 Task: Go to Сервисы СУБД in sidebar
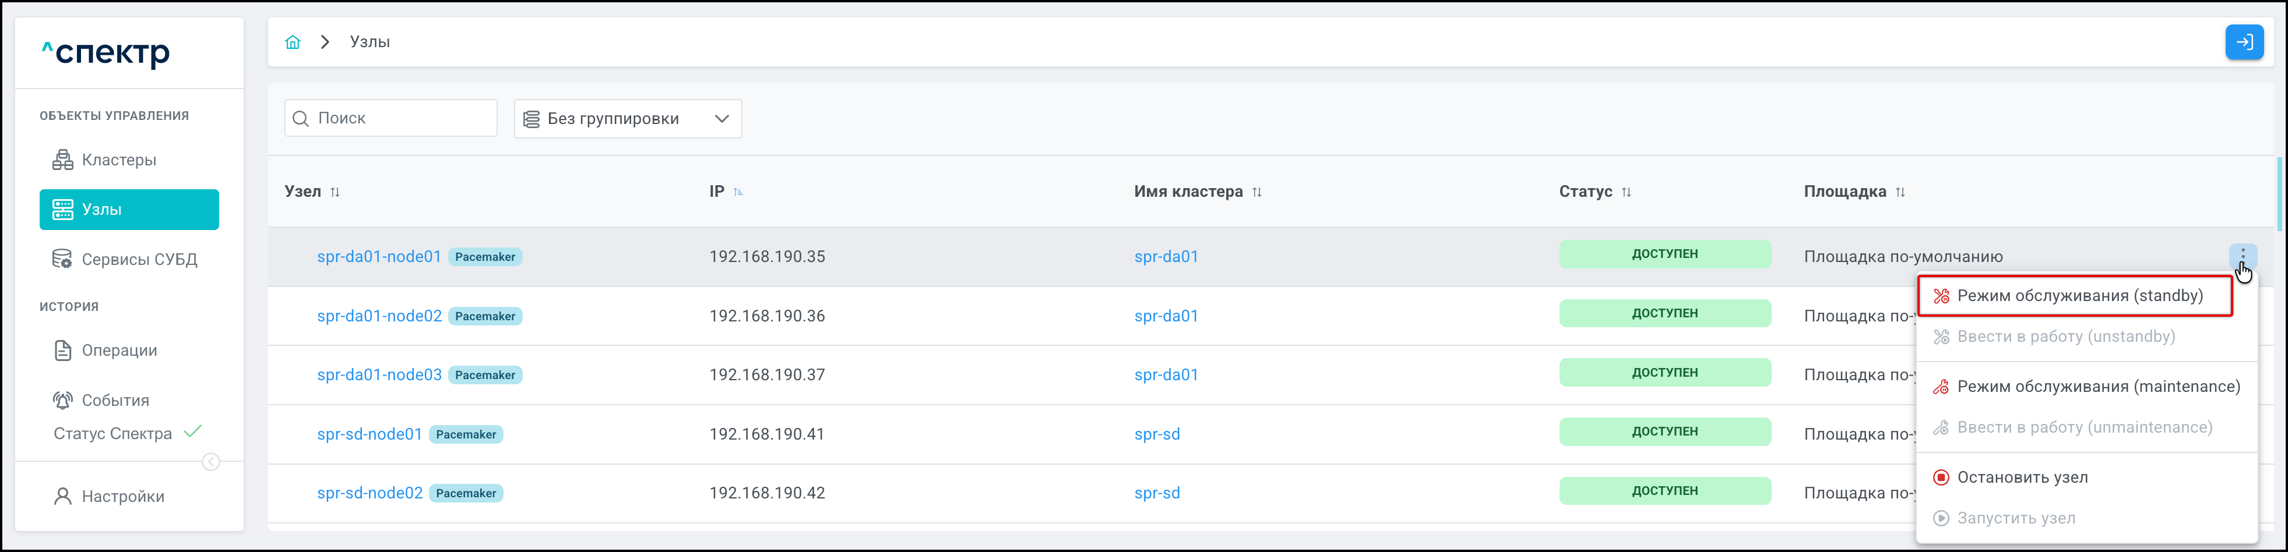139,260
